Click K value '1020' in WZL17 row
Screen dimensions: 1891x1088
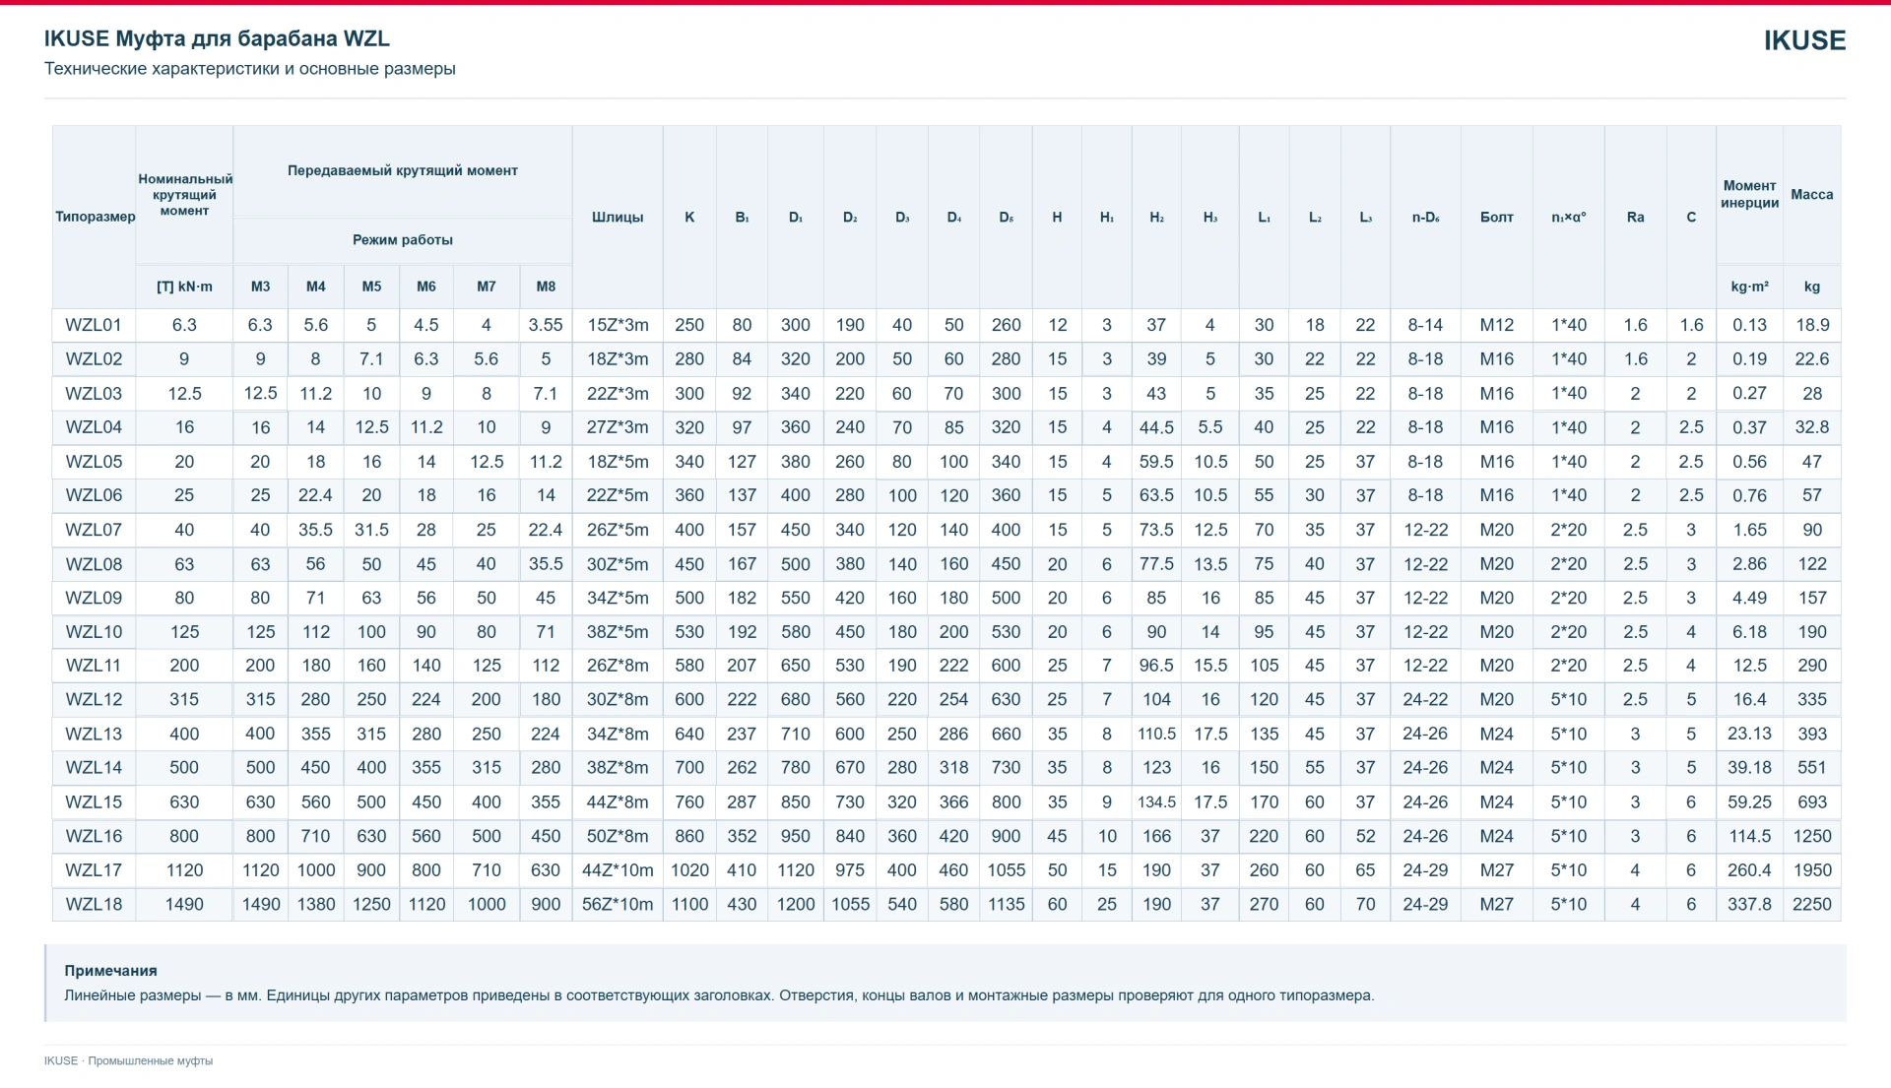tap(689, 869)
